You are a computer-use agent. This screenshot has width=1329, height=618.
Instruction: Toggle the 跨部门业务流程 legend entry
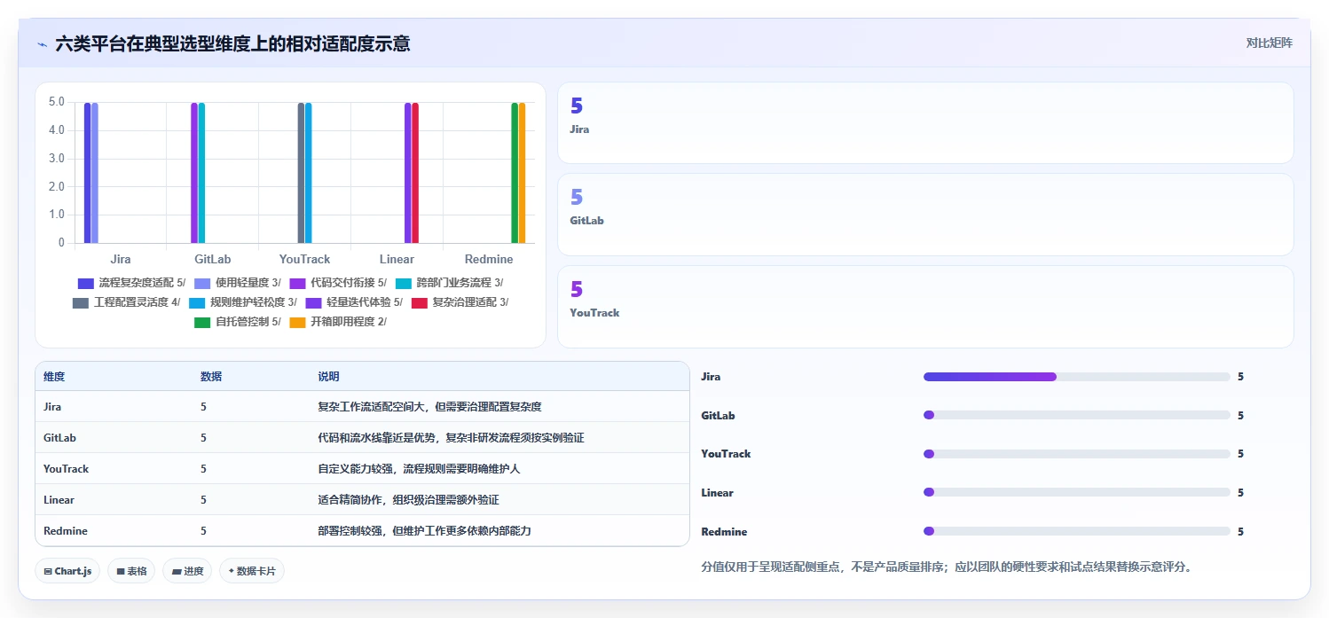pos(449,283)
